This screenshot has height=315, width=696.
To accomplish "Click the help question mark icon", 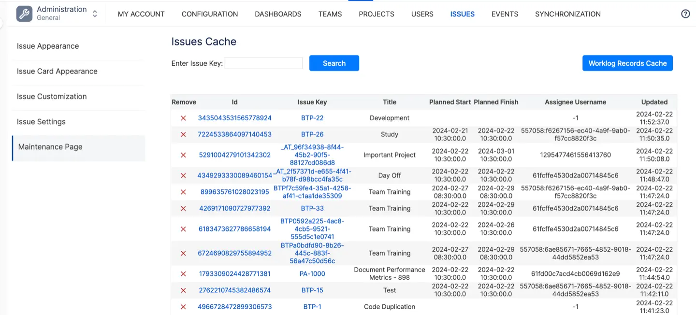I will [x=685, y=14].
